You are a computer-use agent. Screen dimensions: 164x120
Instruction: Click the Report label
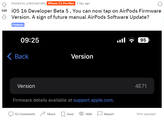click(109, 114)
